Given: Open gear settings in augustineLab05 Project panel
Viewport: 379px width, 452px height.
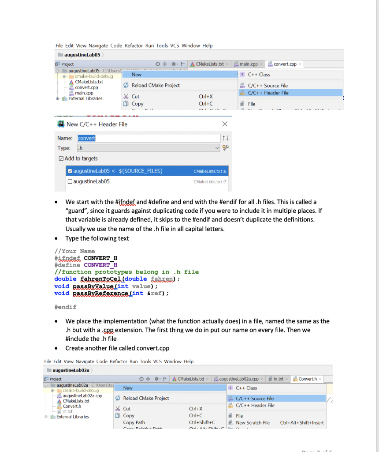Looking at the screenshot, I should click(174, 64).
